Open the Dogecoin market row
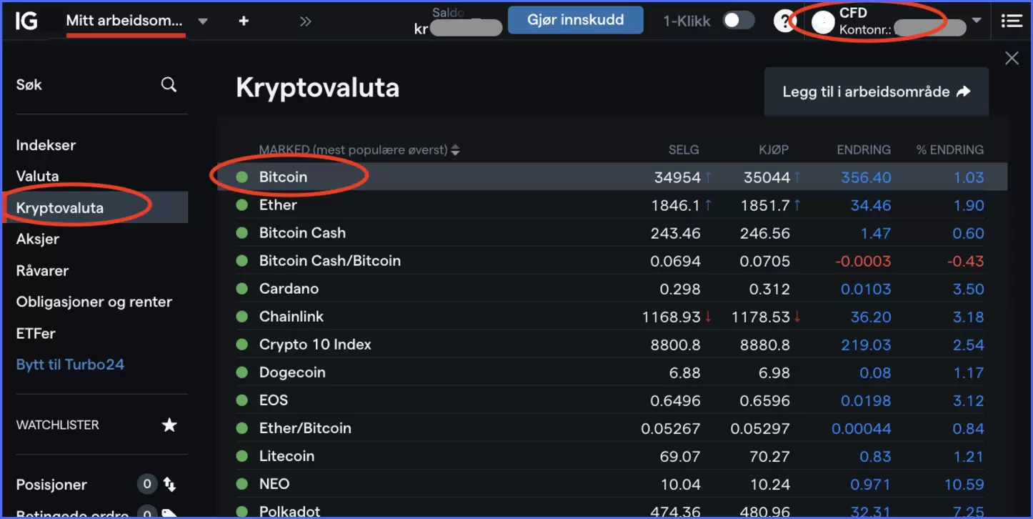Screen dimensions: 1033x519 [292, 372]
